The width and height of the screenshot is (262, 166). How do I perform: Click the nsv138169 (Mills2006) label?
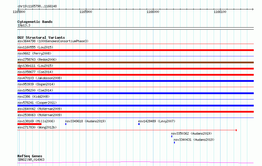pyautogui.click(x=36, y=121)
